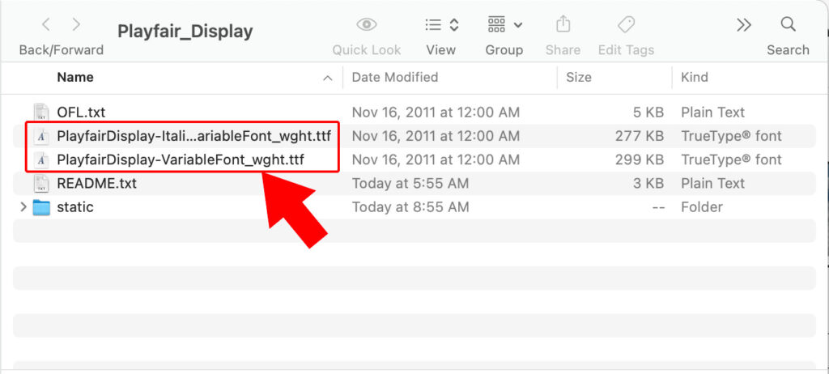Click the Edit Tags icon
The height and width of the screenshot is (374, 829).
coord(626,24)
